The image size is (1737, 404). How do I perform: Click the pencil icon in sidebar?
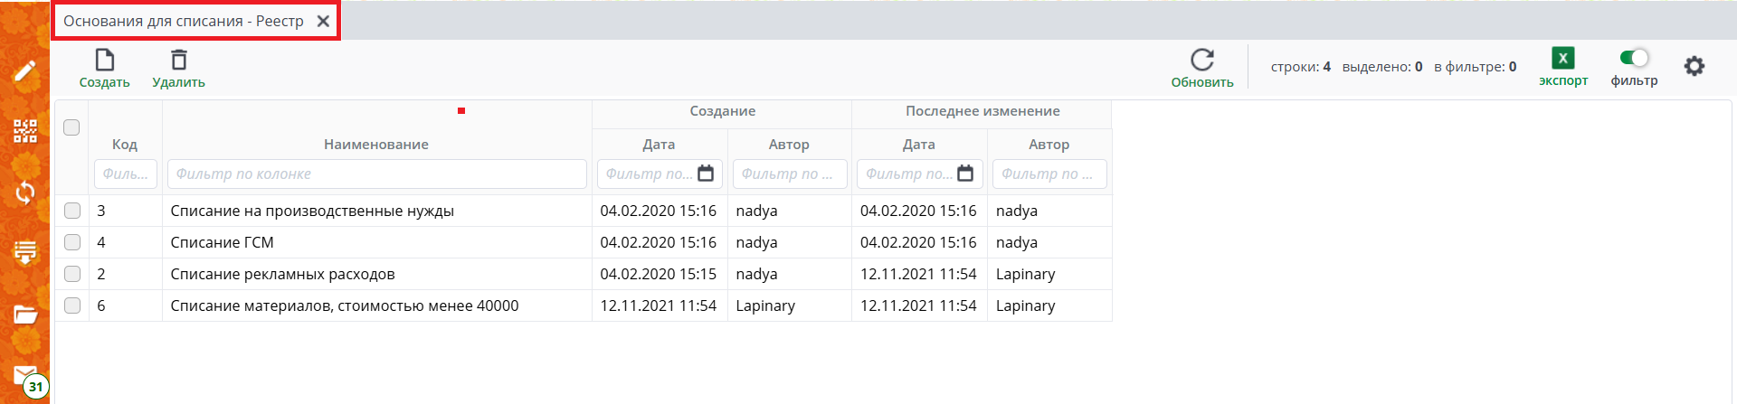[25, 70]
